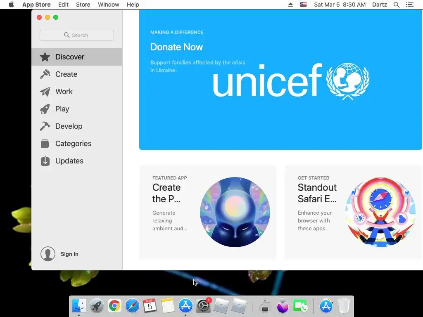423x317 pixels.
Task: Open the Develop hammer section
Action: pos(77,126)
